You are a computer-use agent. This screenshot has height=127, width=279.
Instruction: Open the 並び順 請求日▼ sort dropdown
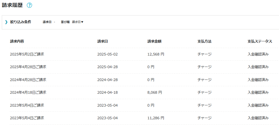click(78, 22)
